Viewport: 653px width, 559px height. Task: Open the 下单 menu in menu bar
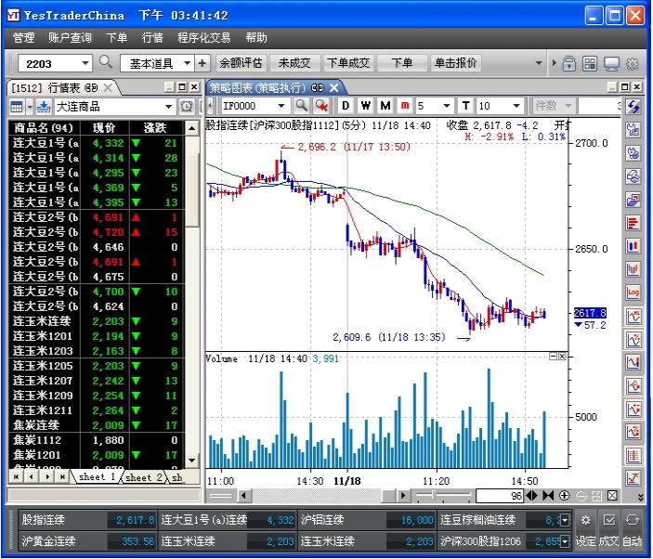117,38
